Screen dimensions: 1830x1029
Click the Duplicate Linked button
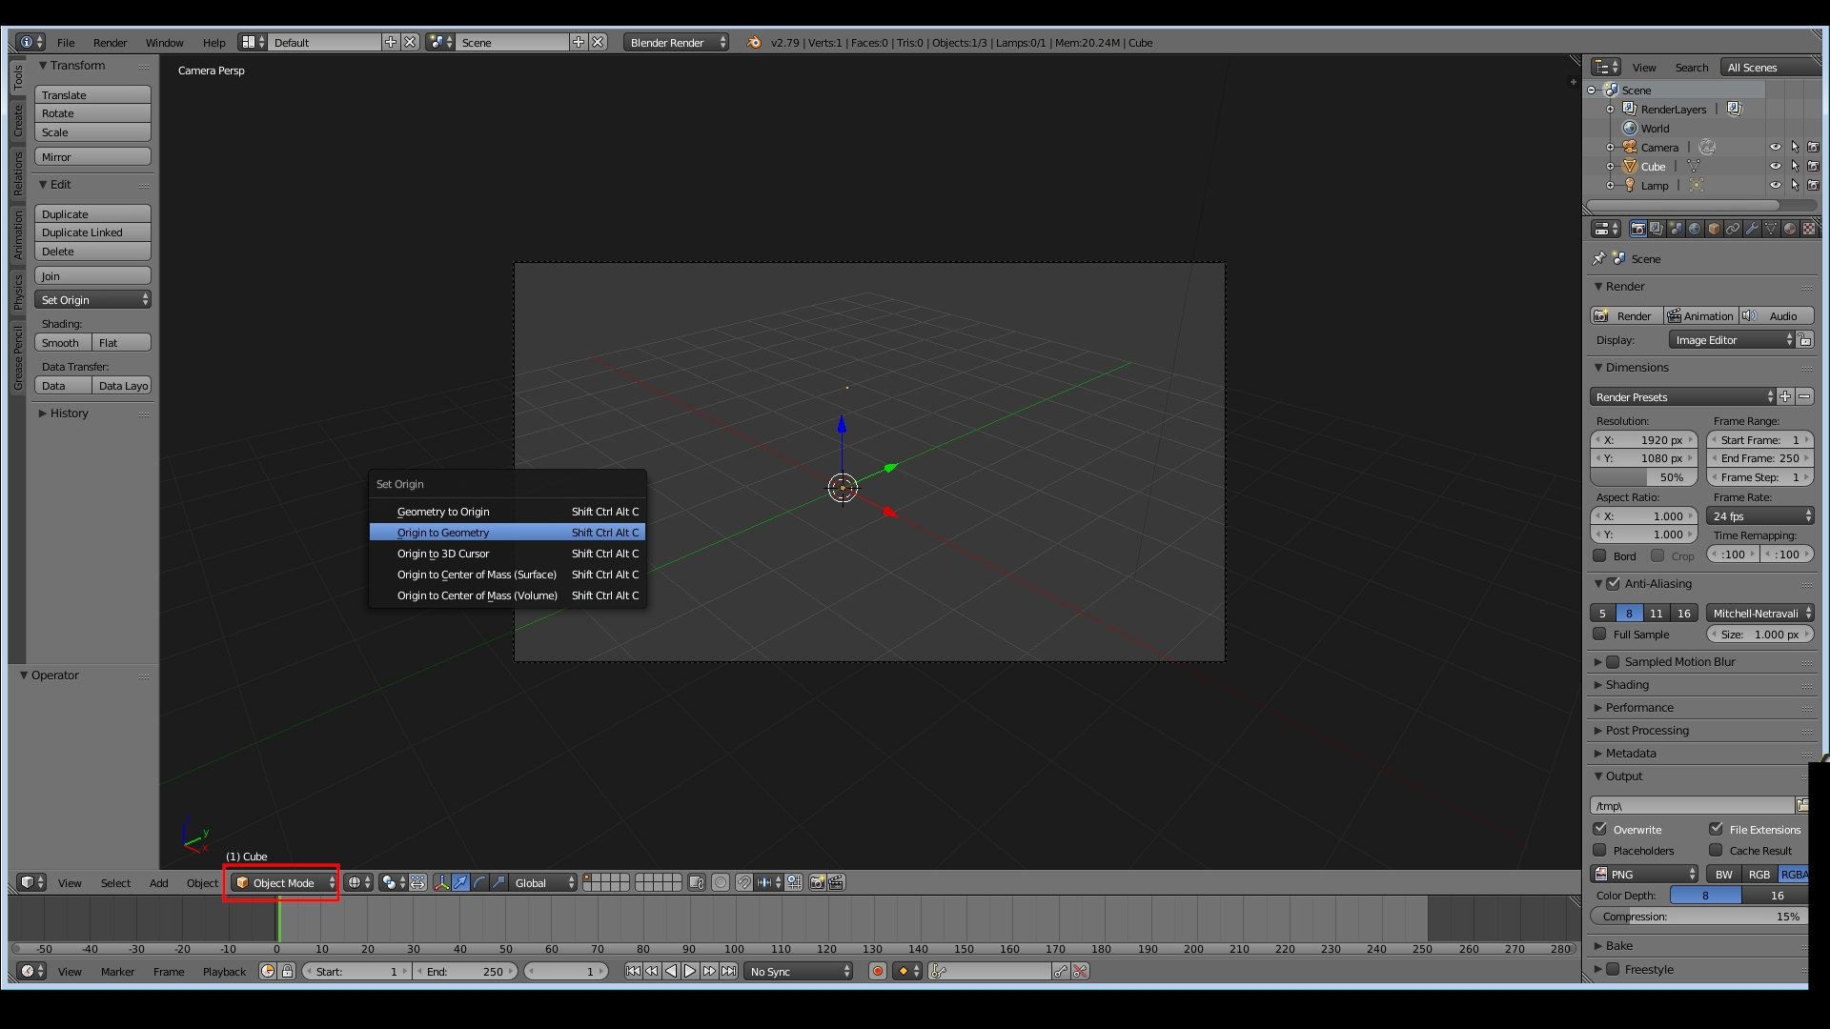(92, 232)
